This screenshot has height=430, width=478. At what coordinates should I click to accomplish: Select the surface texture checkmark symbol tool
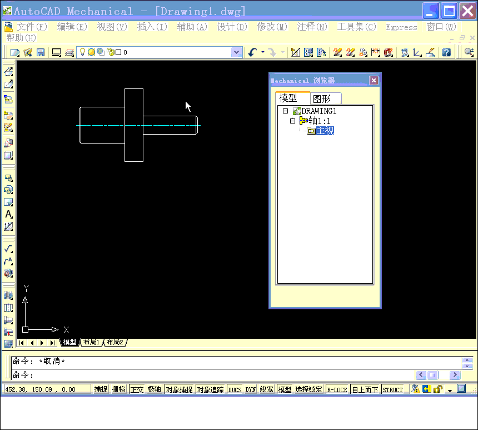tap(8, 249)
